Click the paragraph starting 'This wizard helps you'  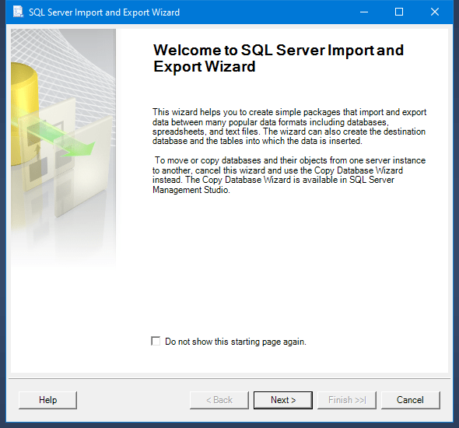[x=289, y=127]
